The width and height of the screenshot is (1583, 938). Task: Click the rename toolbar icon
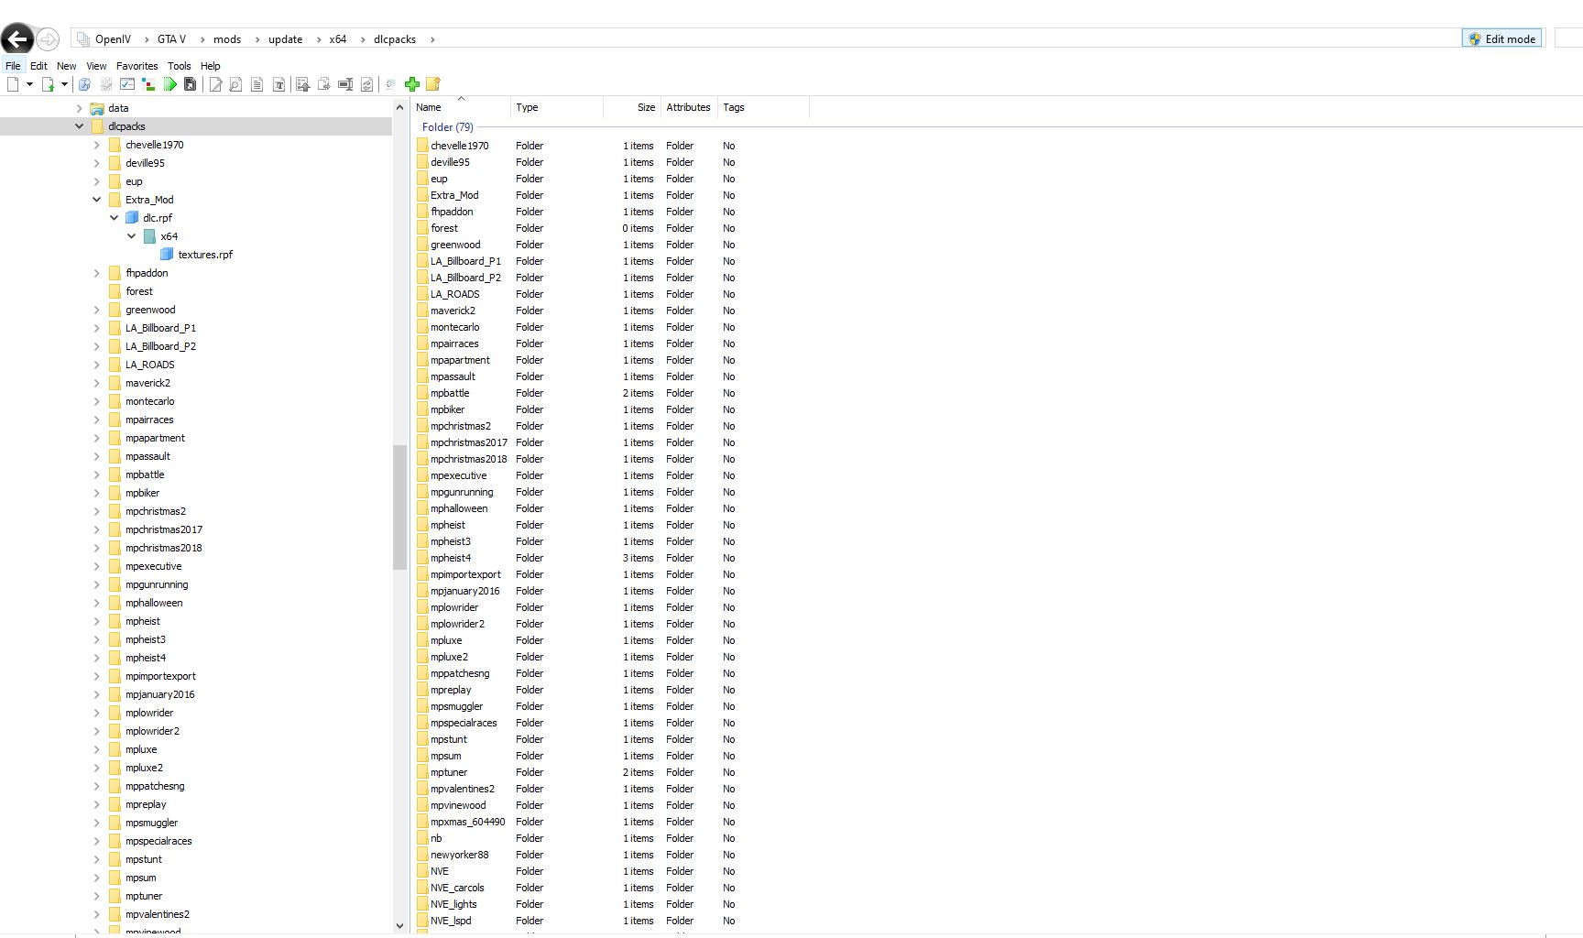tap(345, 84)
